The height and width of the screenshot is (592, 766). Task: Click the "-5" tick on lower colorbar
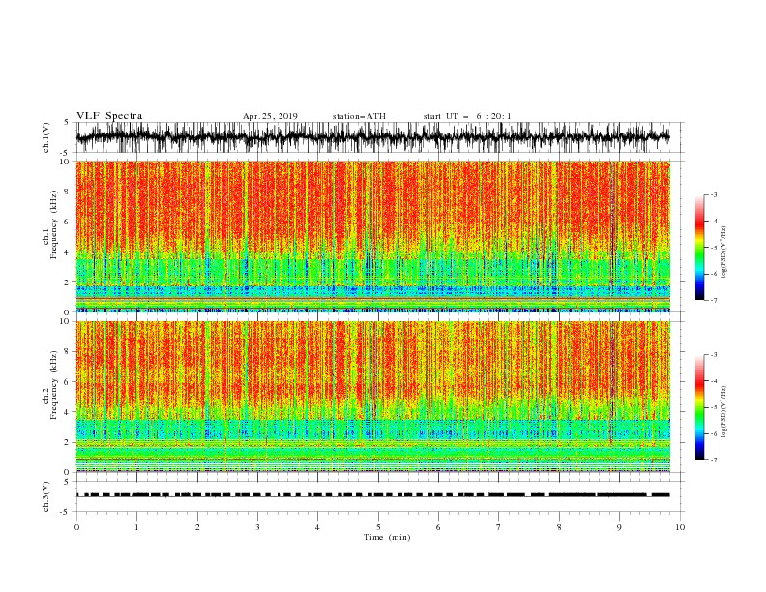click(x=713, y=407)
